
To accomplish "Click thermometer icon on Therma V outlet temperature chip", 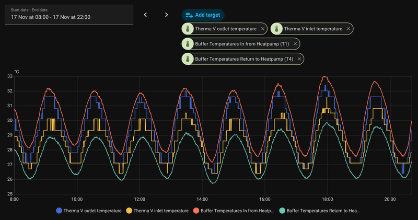I will 188,29.
